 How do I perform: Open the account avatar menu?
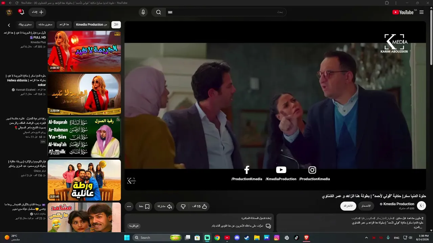tap(9, 12)
